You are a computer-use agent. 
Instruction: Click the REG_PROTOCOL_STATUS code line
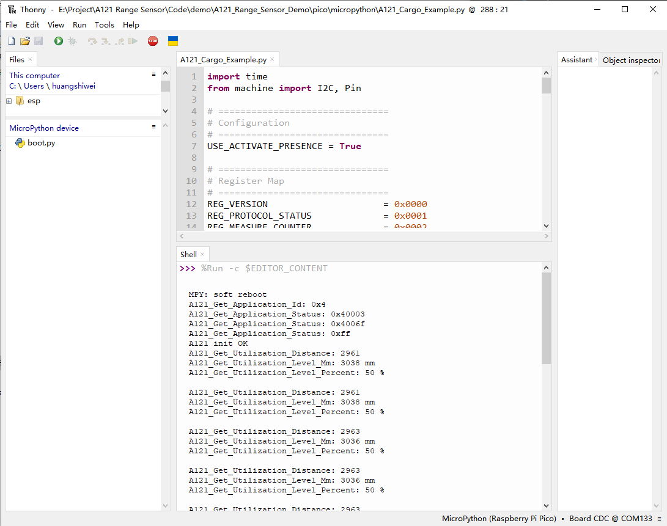pyautogui.click(x=317, y=216)
